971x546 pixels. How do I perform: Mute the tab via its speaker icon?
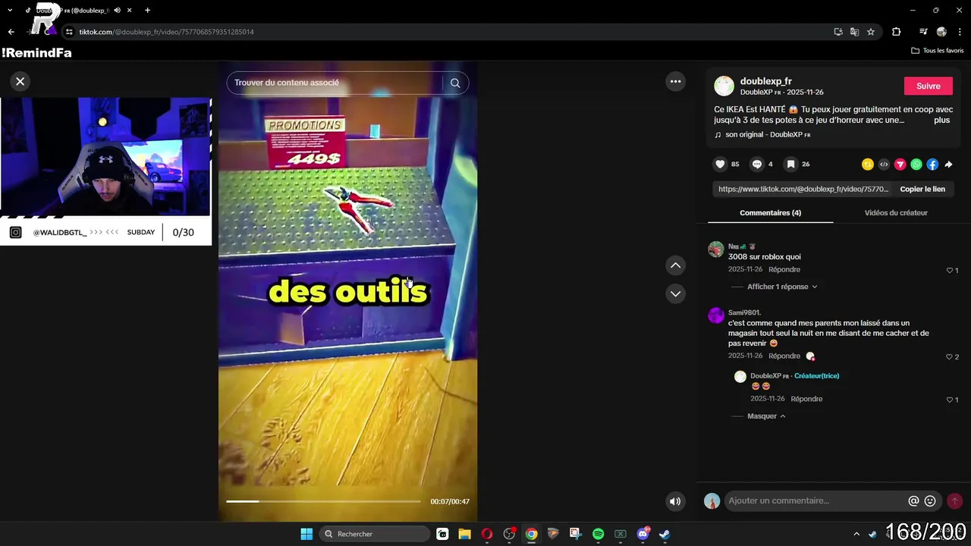pos(117,11)
